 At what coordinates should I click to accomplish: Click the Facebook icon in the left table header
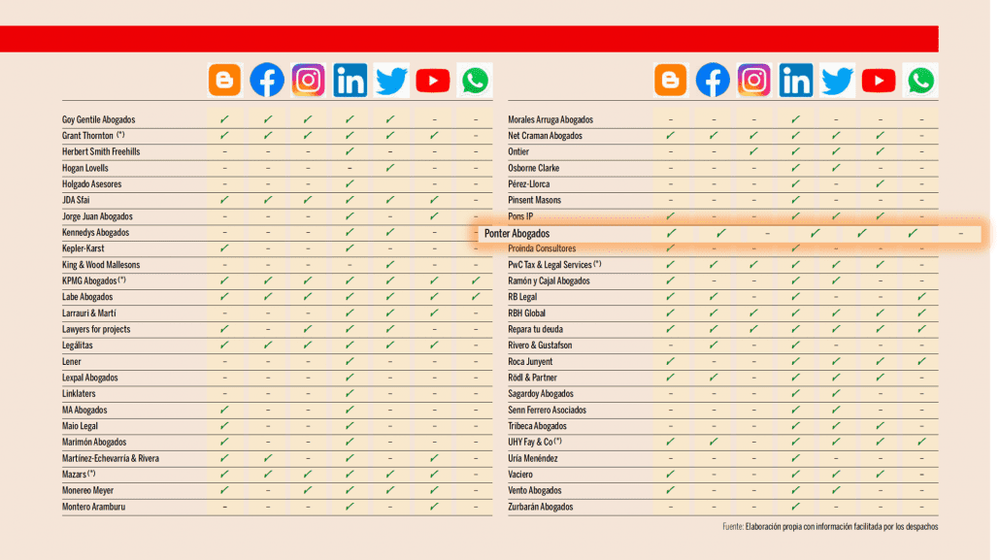[267, 81]
